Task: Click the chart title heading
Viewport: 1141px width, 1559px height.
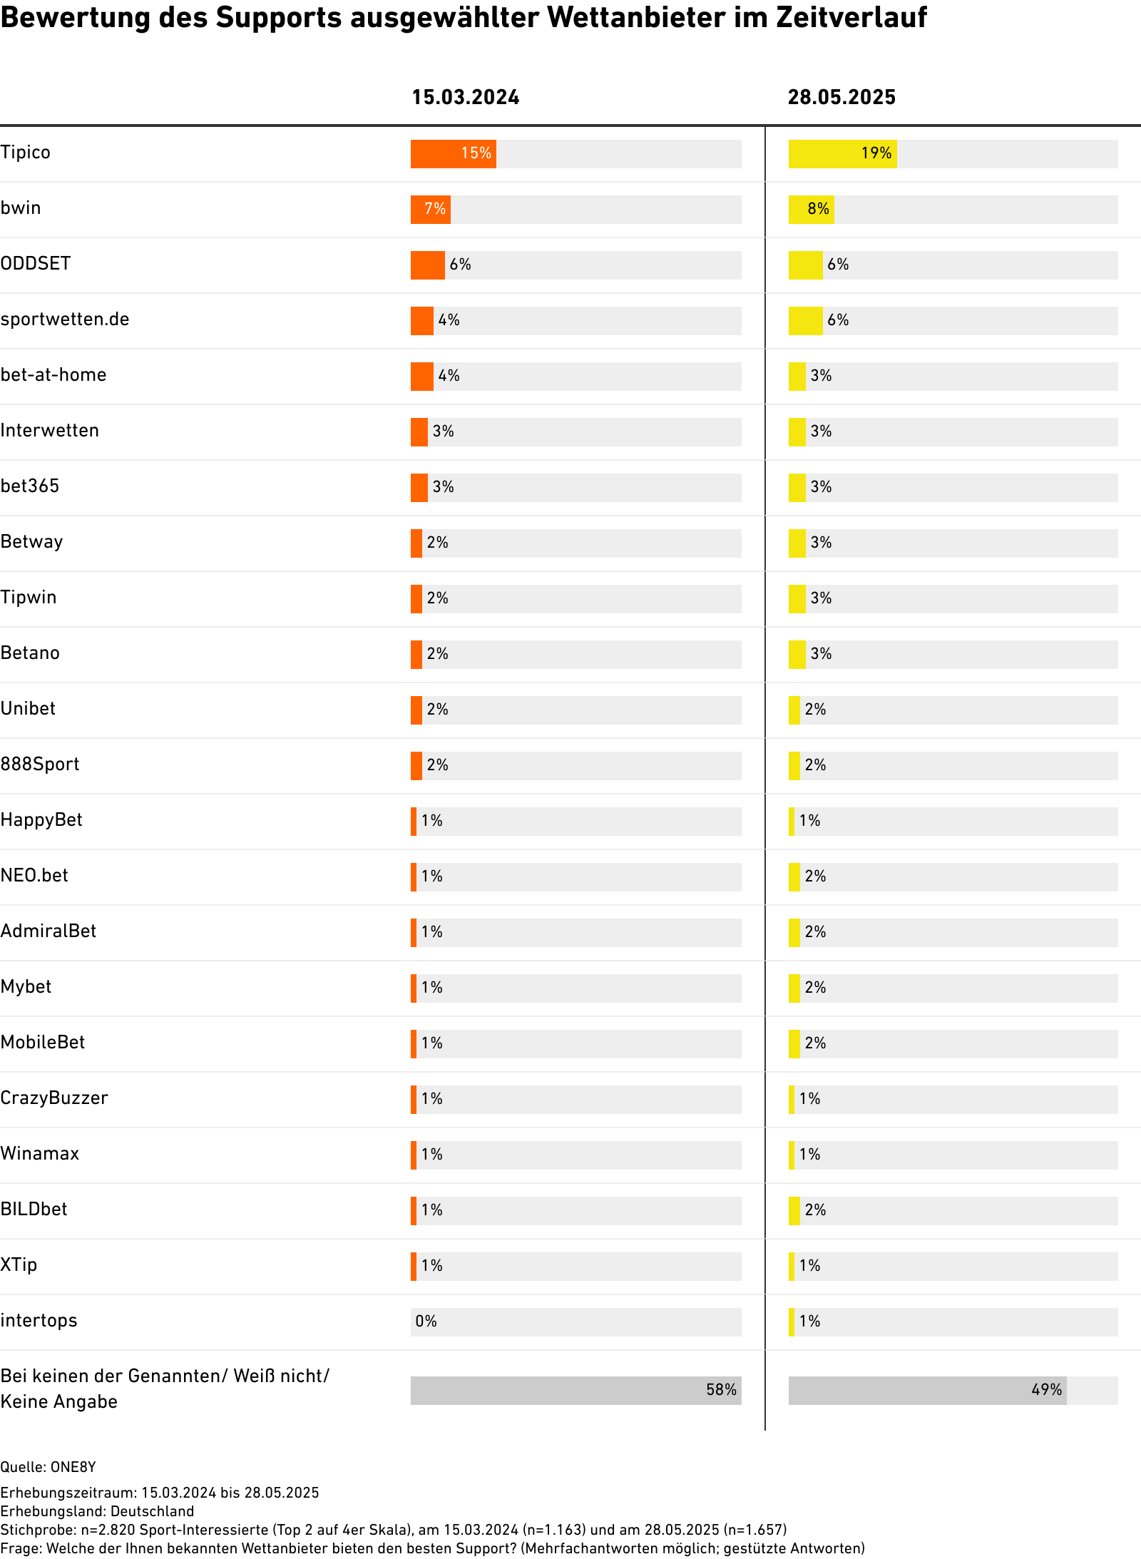Action: (x=464, y=18)
